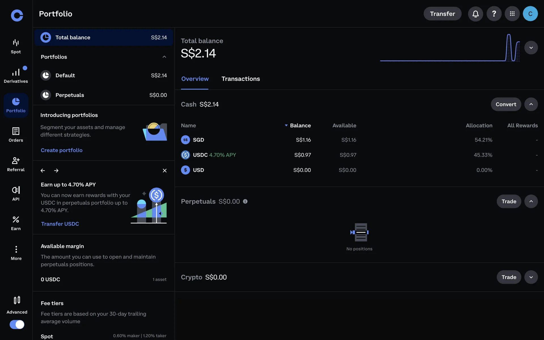Collapse the Cash section chevron
The image size is (544, 340).
click(x=531, y=104)
